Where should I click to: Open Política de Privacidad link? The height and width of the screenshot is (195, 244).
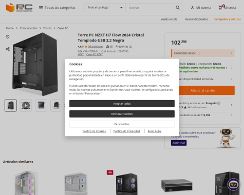pyautogui.click(x=127, y=131)
